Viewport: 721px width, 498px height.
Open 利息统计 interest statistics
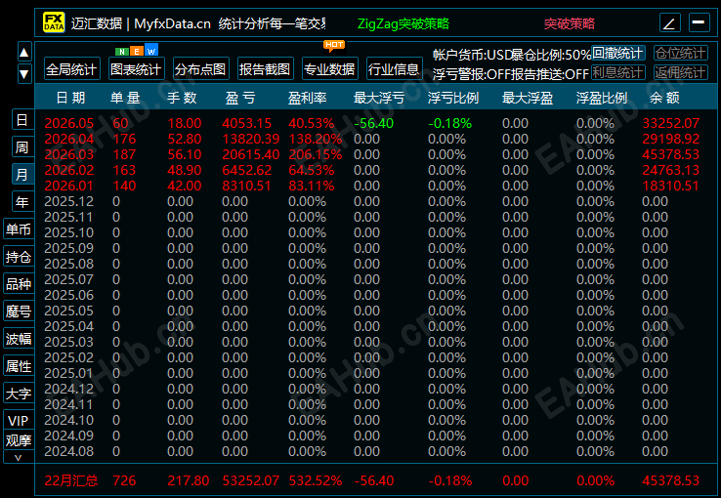pyautogui.click(x=618, y=72)
